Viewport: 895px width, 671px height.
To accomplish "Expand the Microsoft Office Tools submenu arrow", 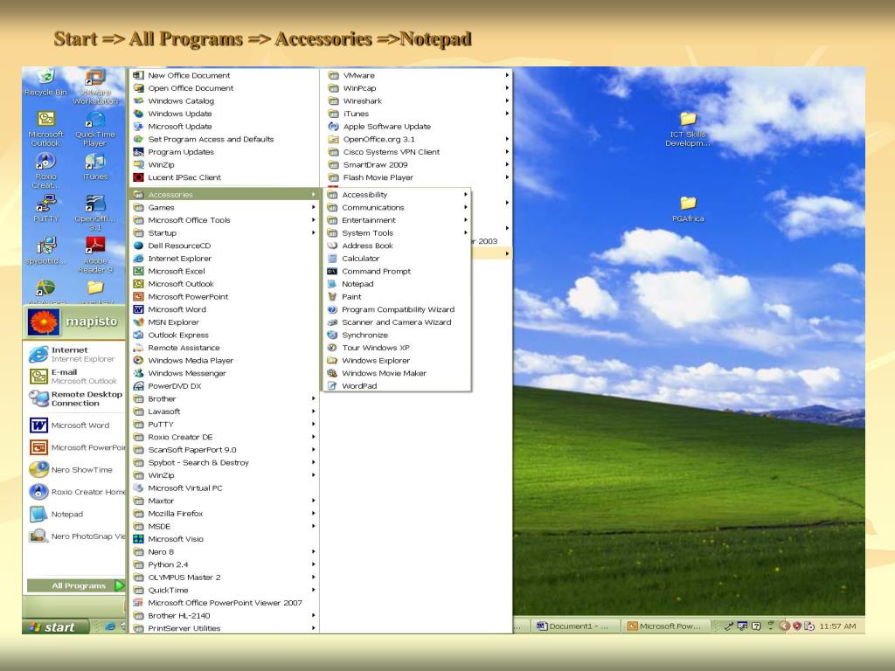I will click(314, 219).
